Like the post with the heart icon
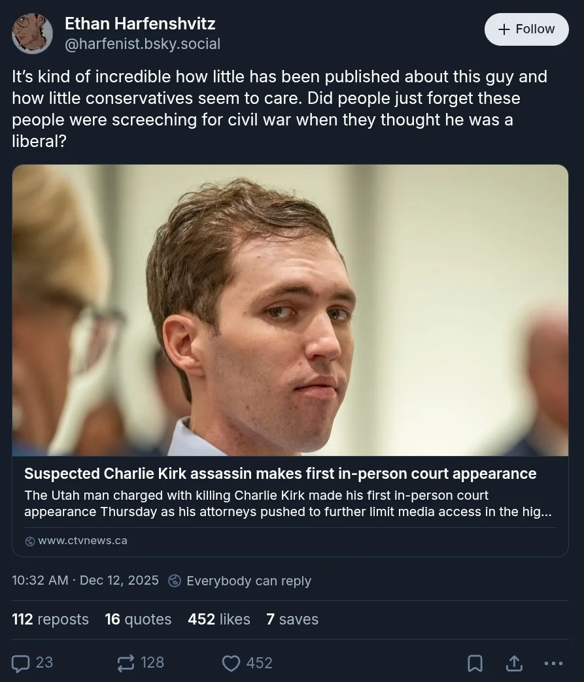This screenshot has height=682, width=584. click(232, 663)
